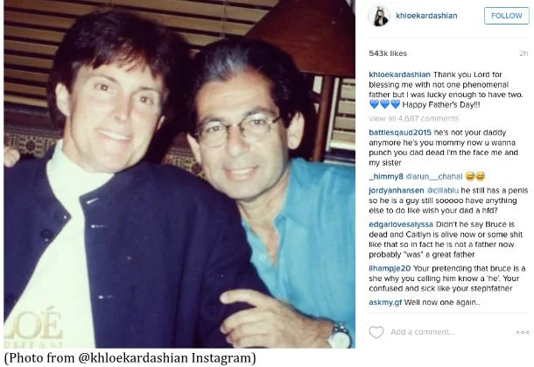Open battlesqaud2015 commenter profile

point(400,132)
